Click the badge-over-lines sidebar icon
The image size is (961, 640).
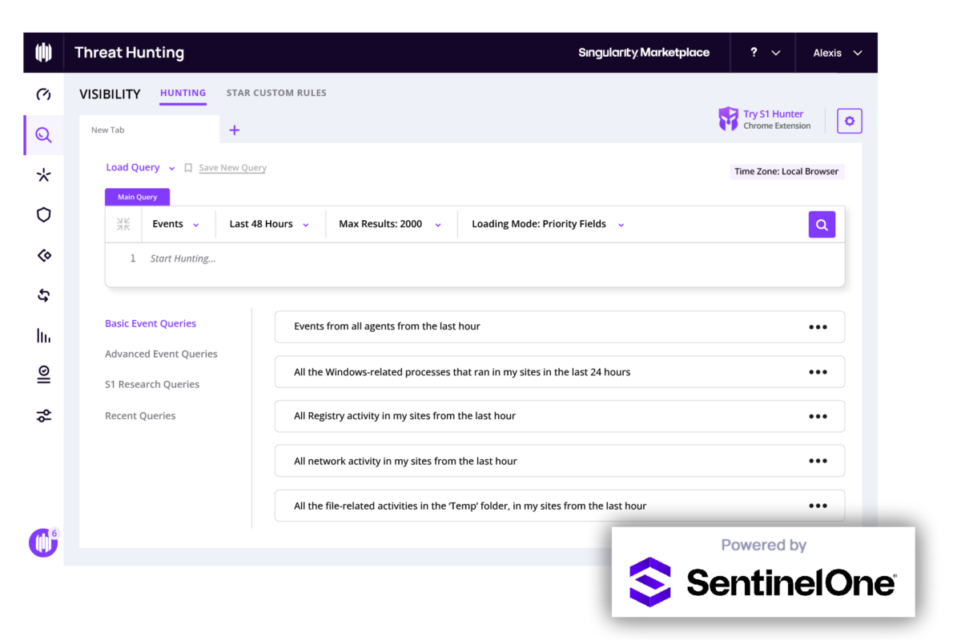point(43,374)
